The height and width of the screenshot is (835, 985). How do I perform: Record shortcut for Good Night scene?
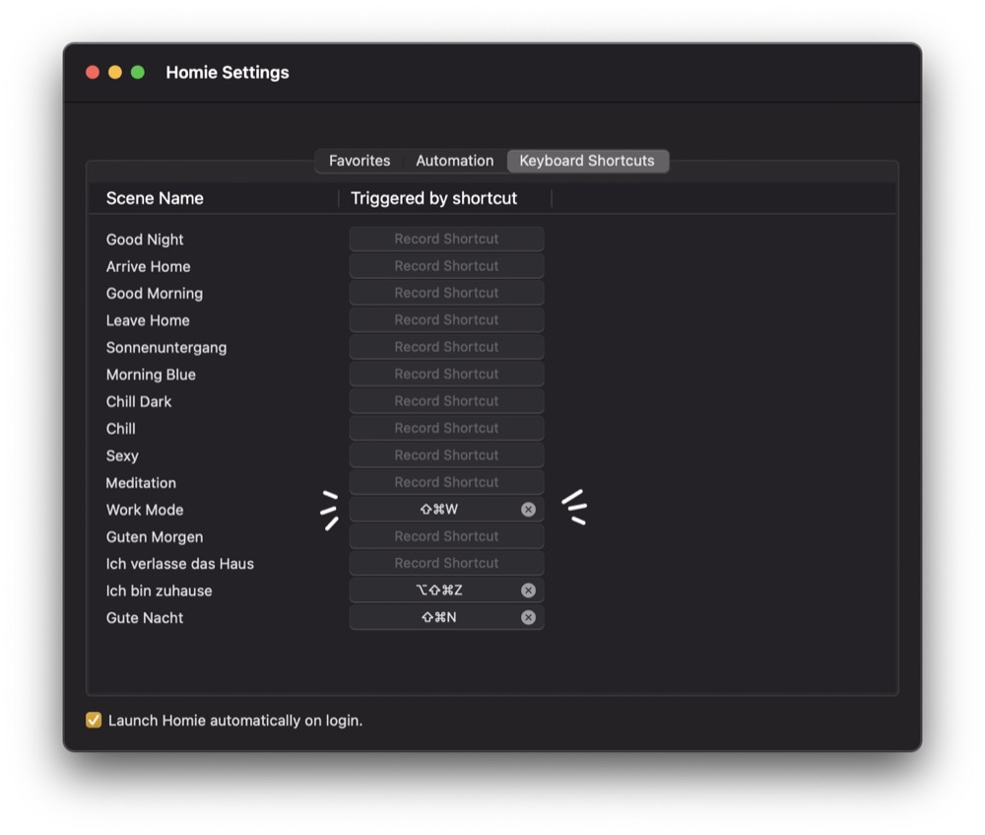pyautogui.click(x=446, y=239)
